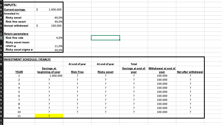Click the Risky asset mean return μ label
The width and height of the screenshot is (222, 125).
click(17, 44)
